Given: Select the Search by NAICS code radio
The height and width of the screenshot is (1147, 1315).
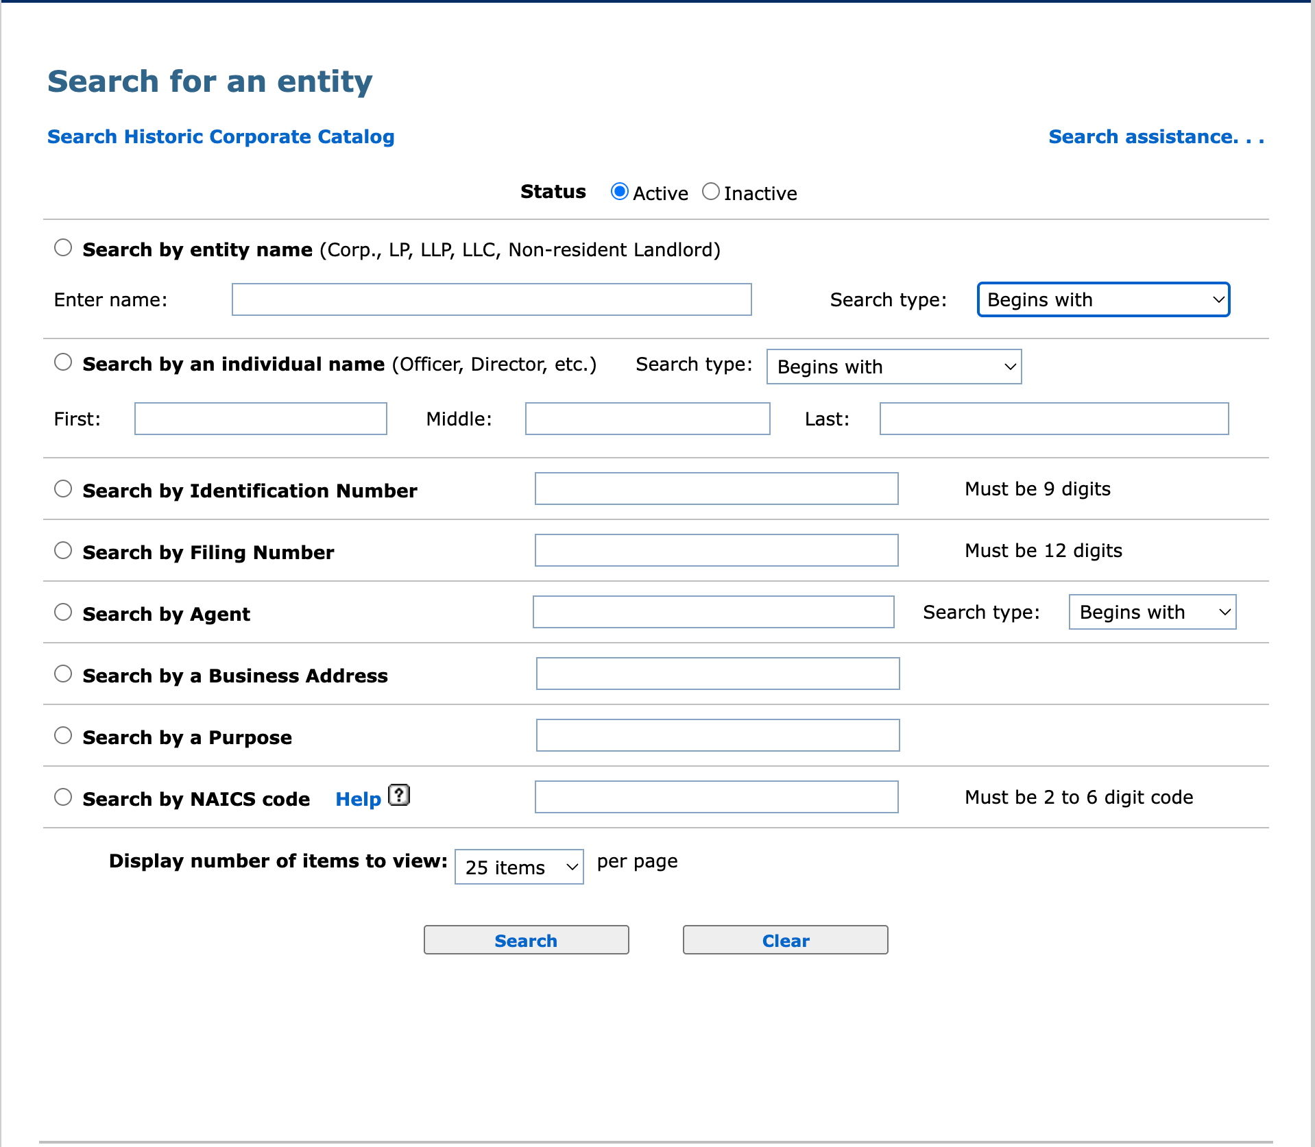Looking at the screenshot, I should point(63,798).
